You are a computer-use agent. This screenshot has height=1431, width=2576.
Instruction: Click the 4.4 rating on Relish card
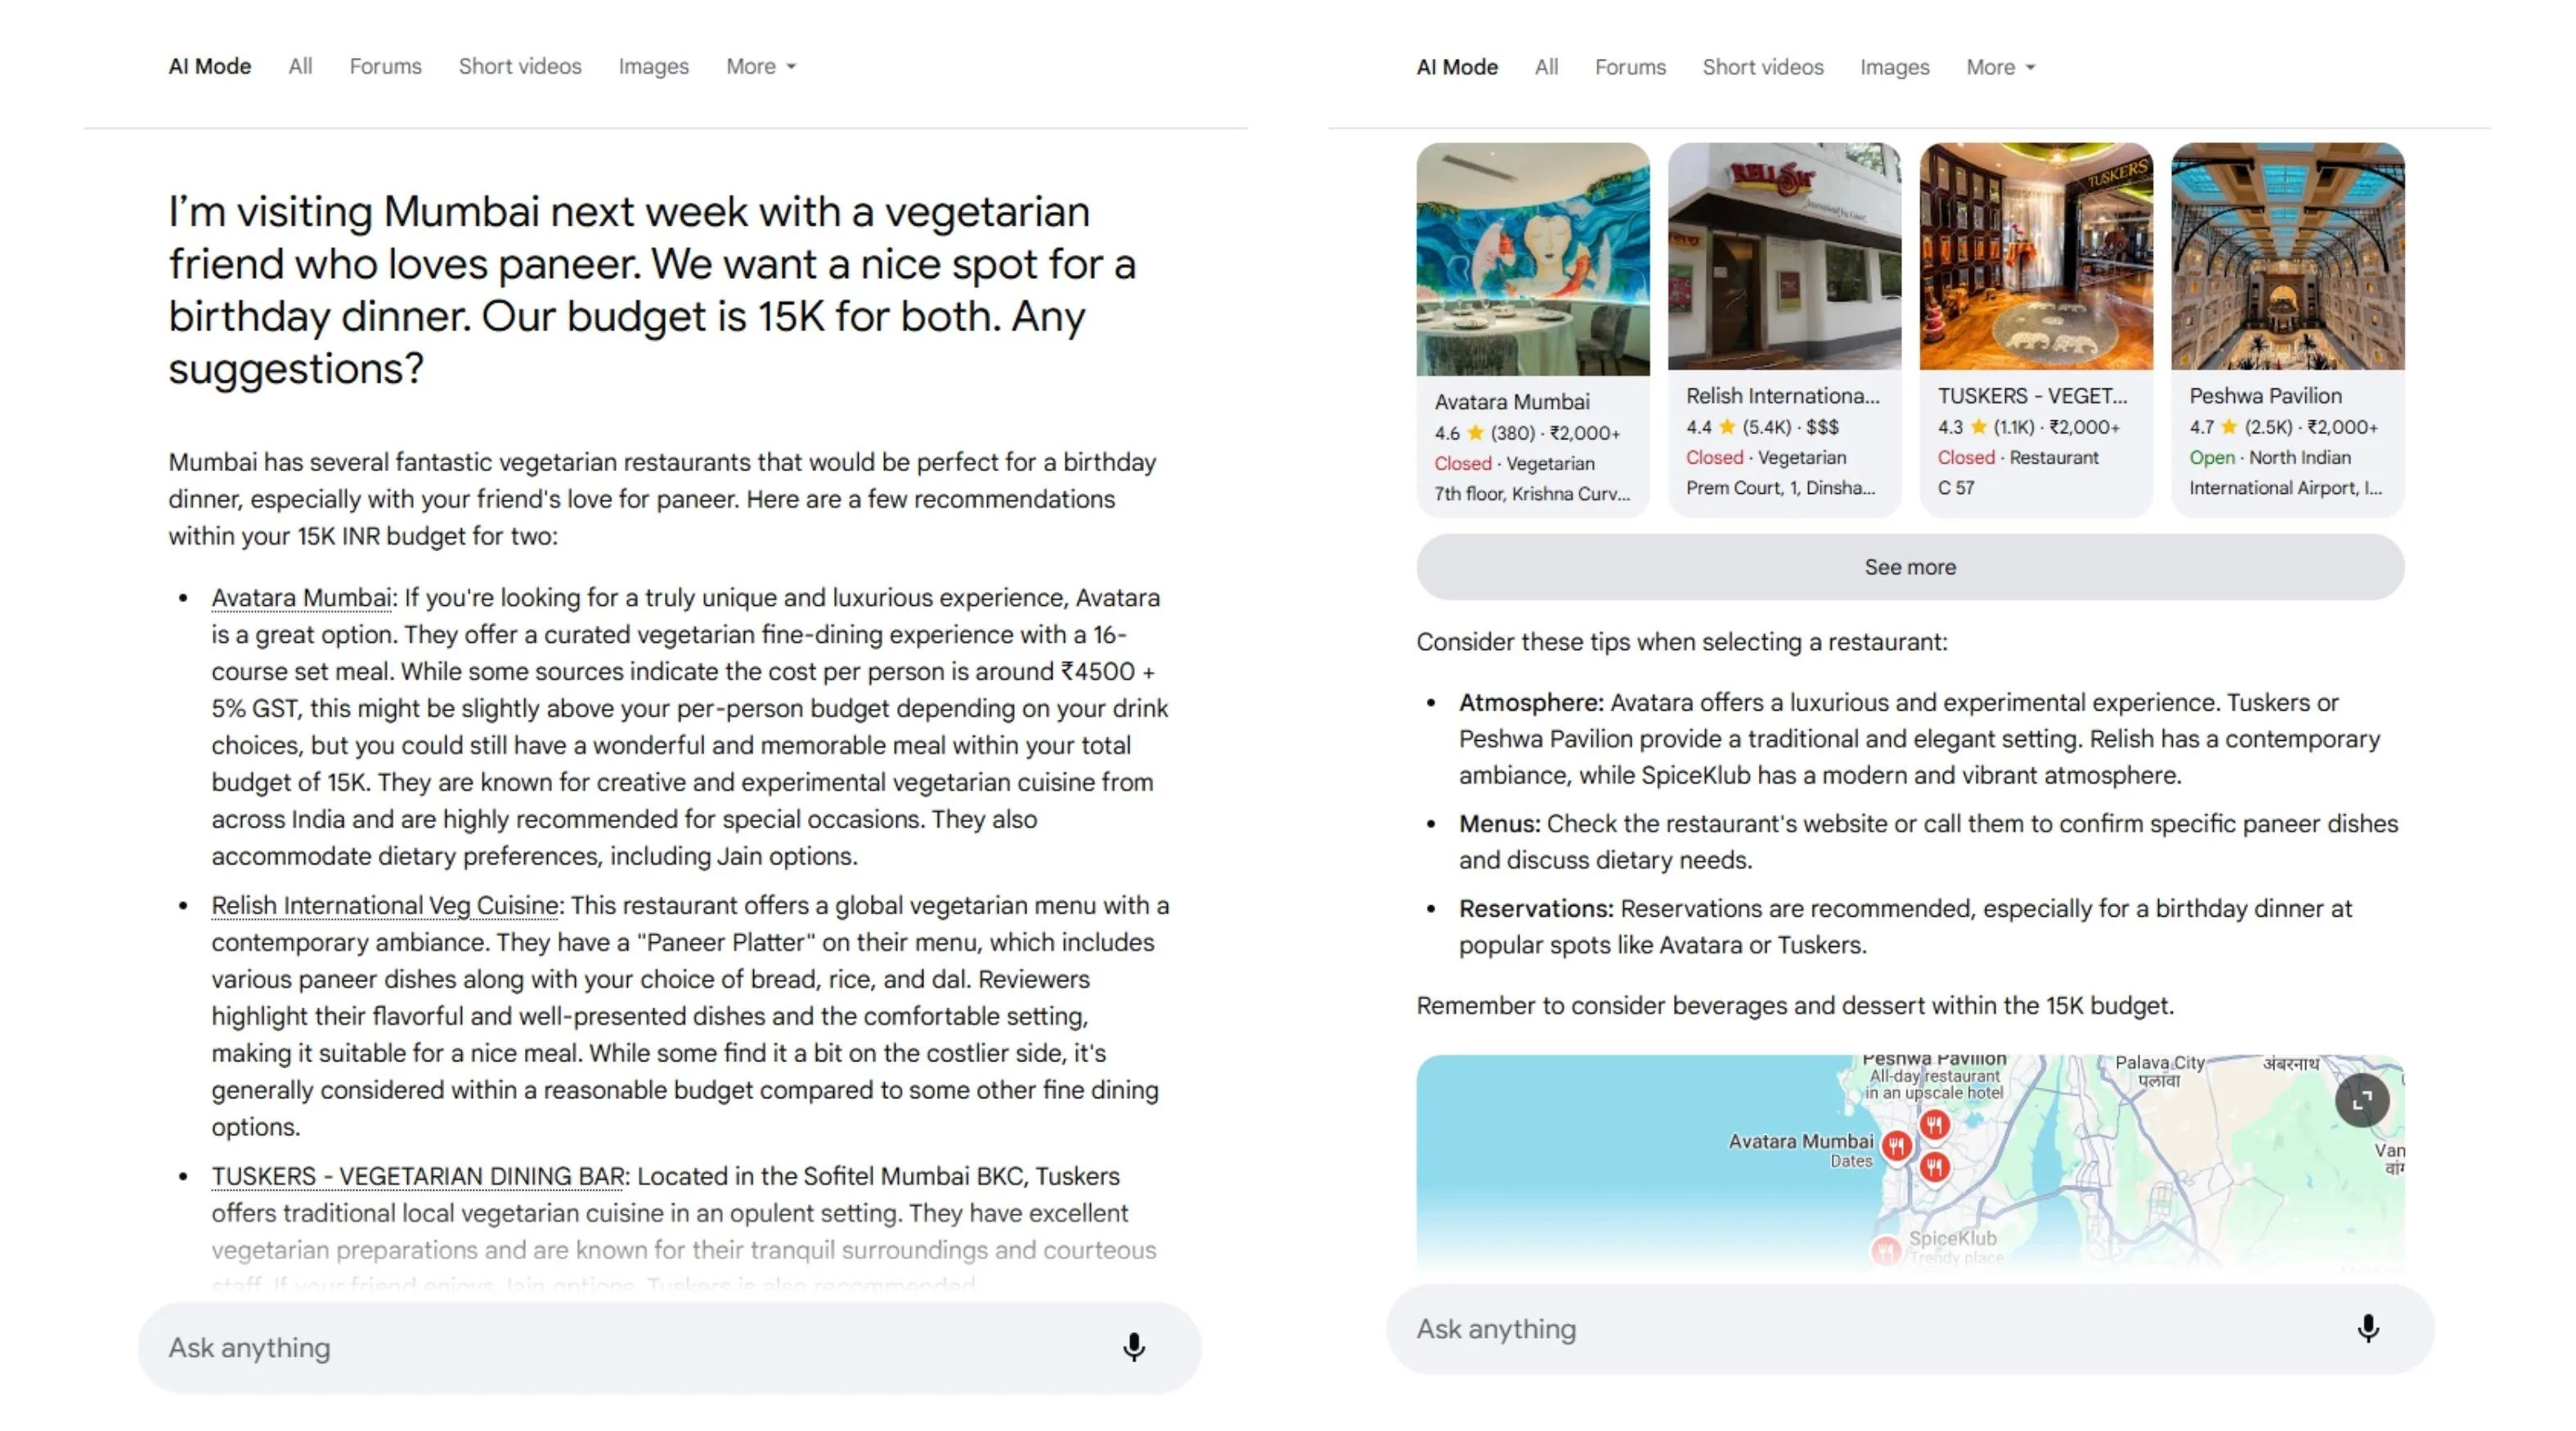point(1698,427)
